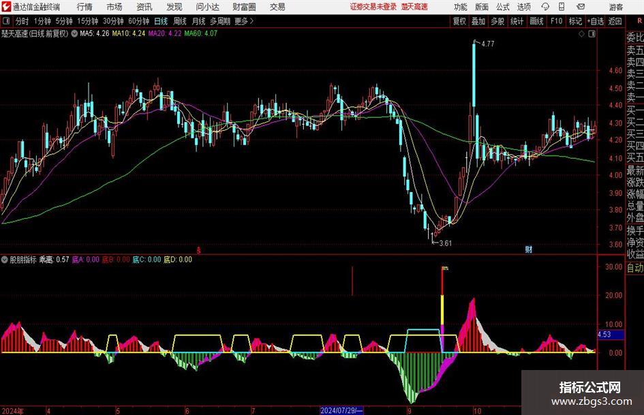644x415 pixels.
Task: Click the red 楚天高速 stock name link
Action: tap(414, 7)
